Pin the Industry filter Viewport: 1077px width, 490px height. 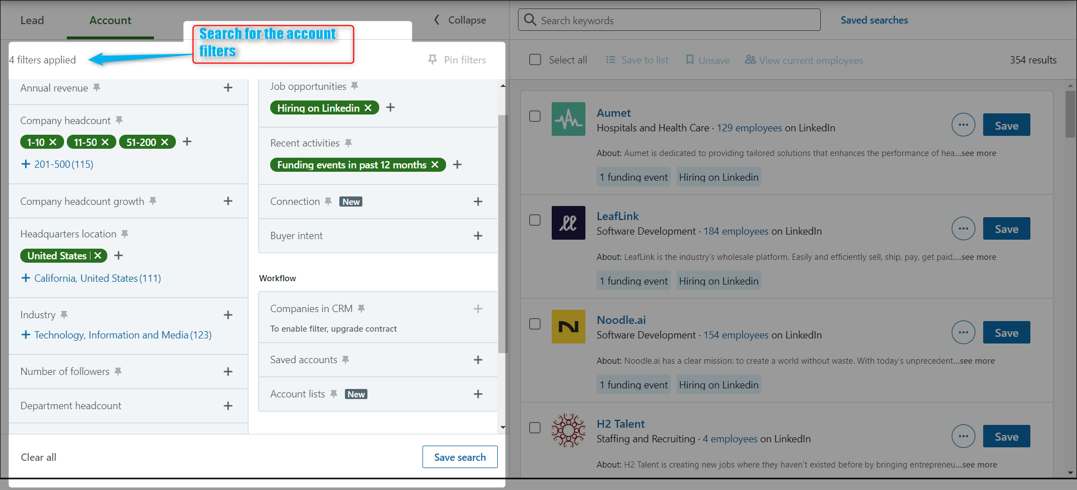[x=64, y=314]
